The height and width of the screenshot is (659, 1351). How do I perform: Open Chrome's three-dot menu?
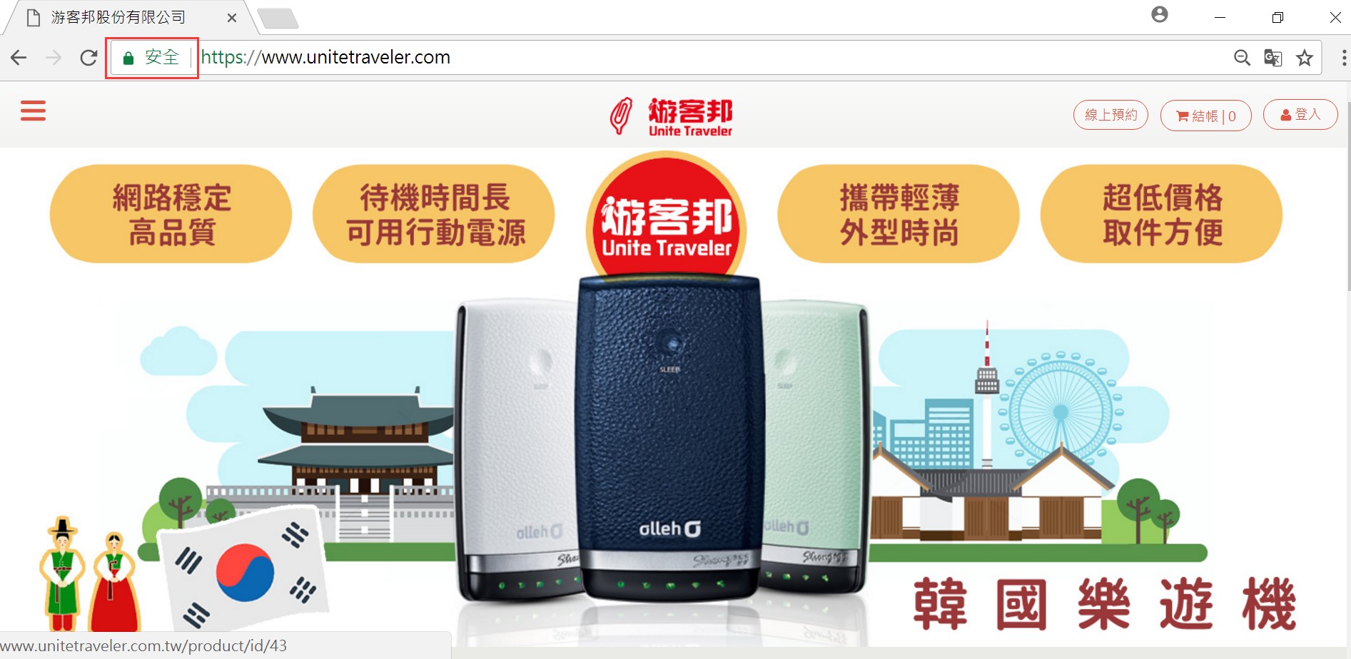tap(1344, 58)
